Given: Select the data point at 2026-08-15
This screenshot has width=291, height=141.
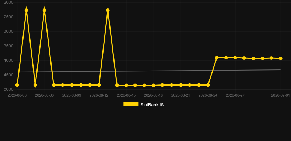Looking at the screenshot, I should [126, 85].
